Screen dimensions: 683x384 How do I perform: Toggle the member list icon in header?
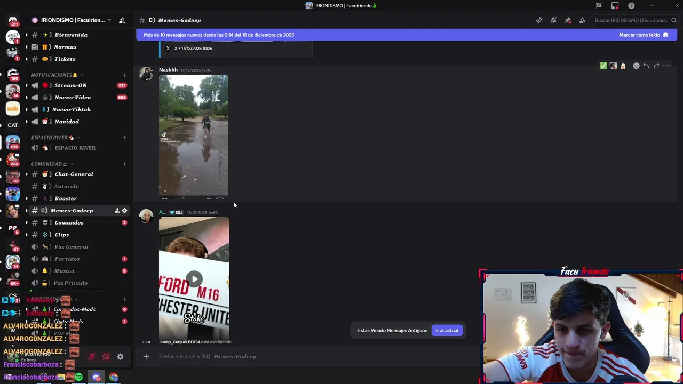(582, 20)
